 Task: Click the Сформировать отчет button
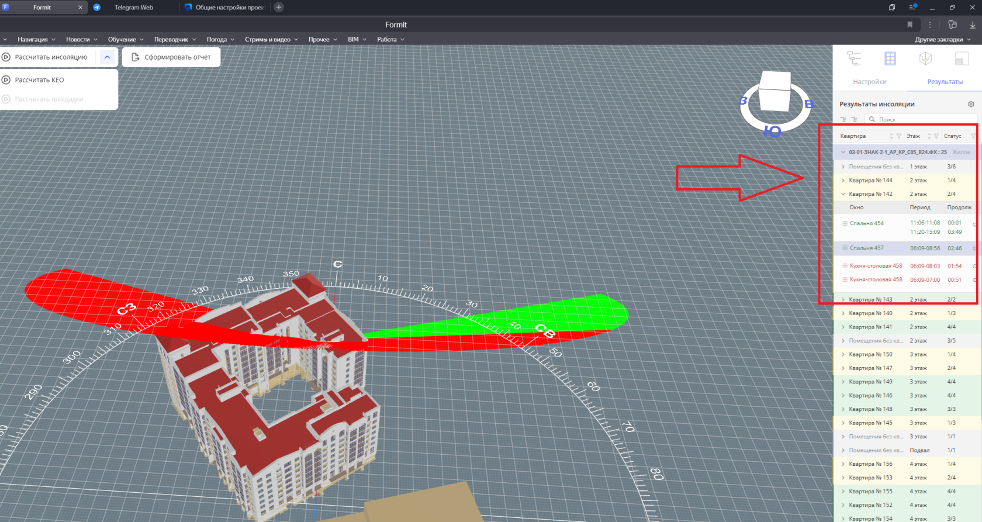(x=171, y=57)
